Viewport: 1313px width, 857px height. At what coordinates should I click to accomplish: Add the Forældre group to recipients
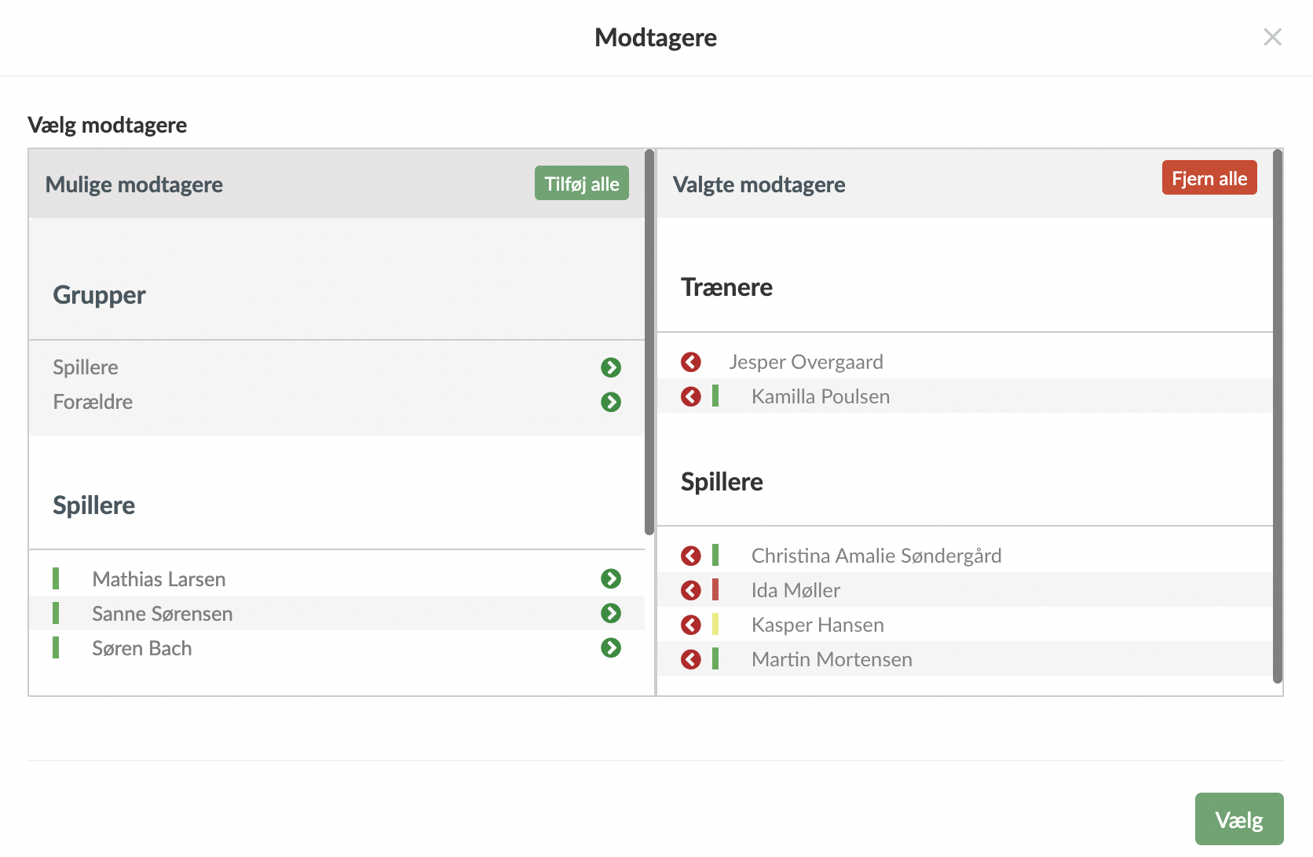coord(611,402)
